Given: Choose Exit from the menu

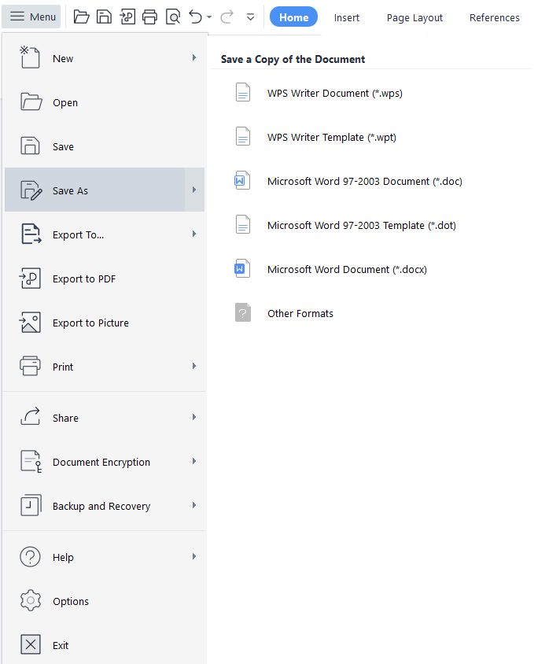Looking at the screenshot, I should (x=105, y=645).
